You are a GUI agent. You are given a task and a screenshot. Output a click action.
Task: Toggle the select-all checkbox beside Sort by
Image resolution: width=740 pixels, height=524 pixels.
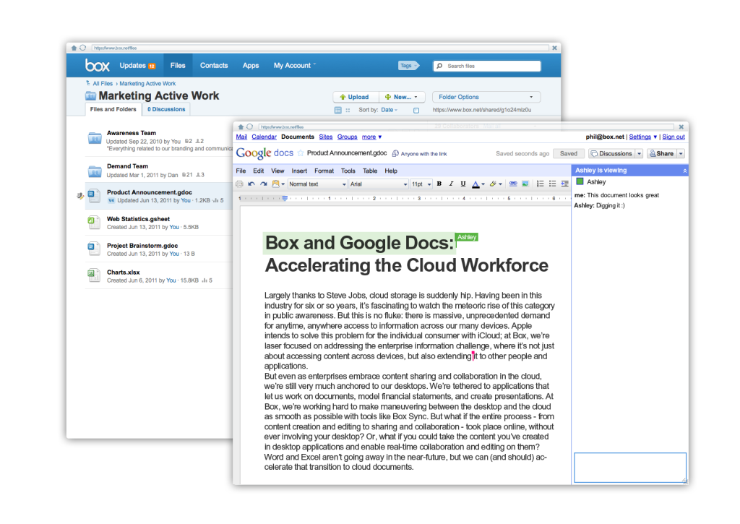tap(416, 111)
